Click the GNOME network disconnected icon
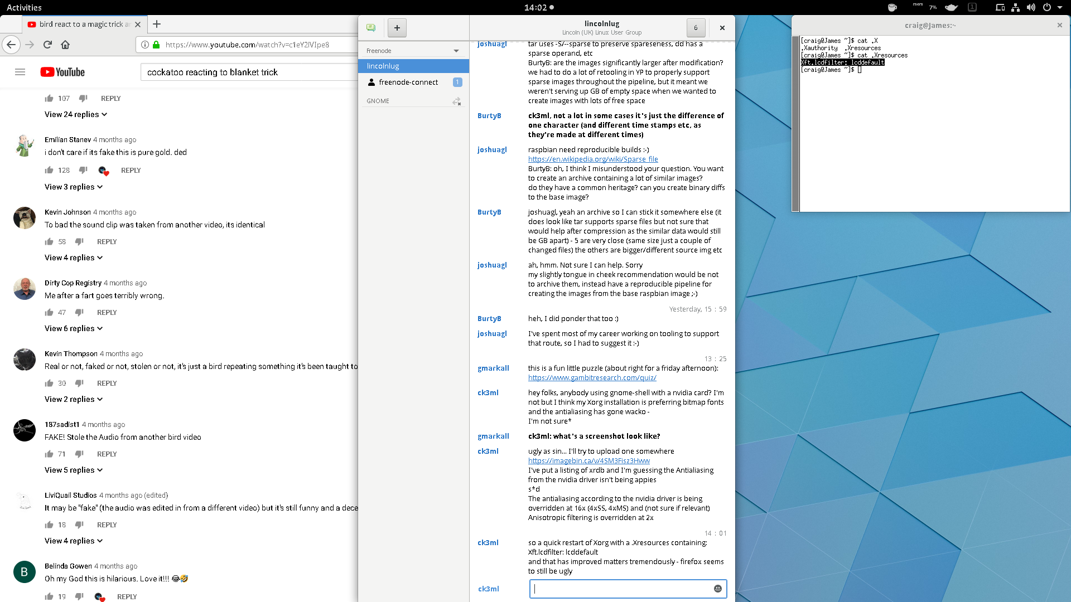This screenshot has width=1071, height=602. pos(456,101)
